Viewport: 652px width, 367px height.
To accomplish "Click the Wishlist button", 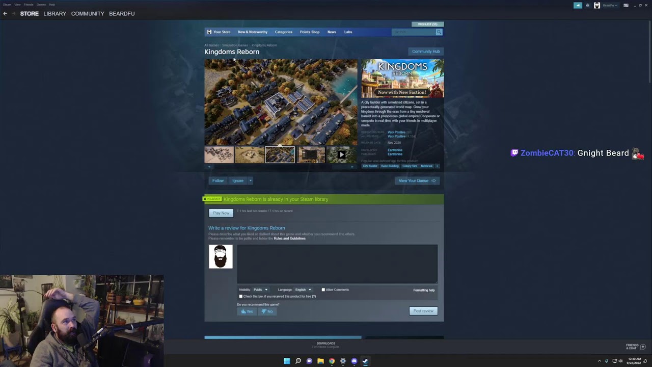I will point(427,24).
